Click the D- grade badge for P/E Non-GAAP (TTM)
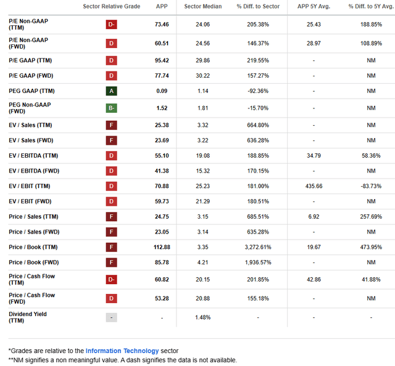The image size is (395, 366). click(x=111, y=25)
